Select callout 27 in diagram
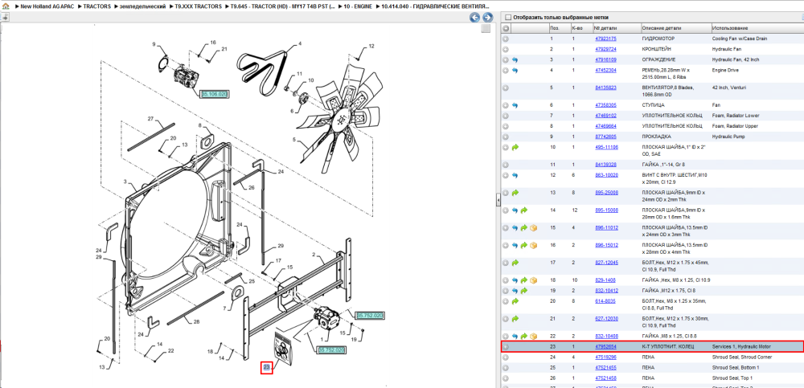Screen dimensions: 804x388 [151, 119]
